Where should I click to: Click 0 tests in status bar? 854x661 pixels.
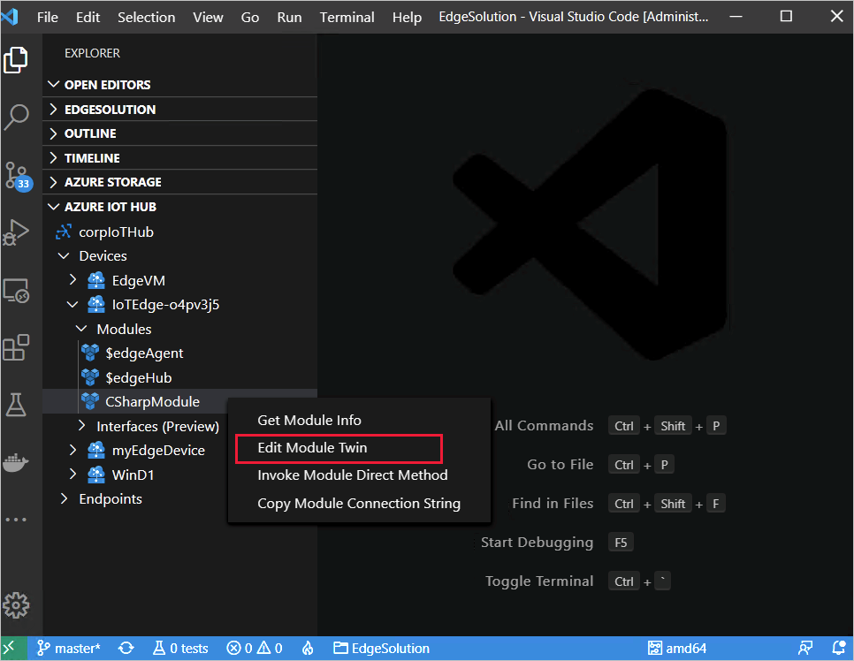tap(180, 648)
